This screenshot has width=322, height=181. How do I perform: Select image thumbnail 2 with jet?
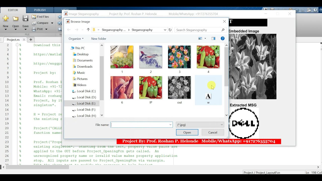[151, 57]
